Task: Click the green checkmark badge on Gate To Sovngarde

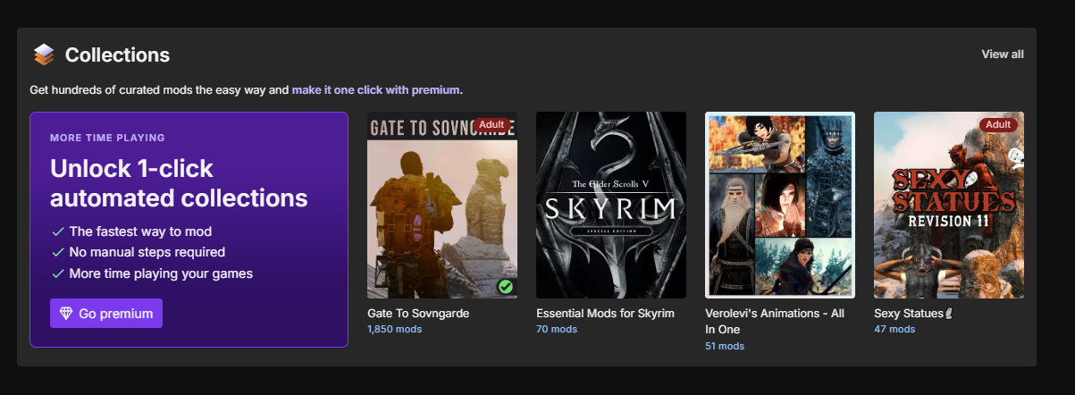Action: 505,286
